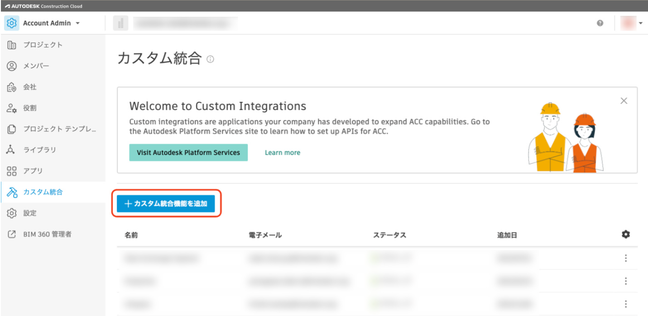
Task: Click the 電子メール column header
Action: pos(265,235)
